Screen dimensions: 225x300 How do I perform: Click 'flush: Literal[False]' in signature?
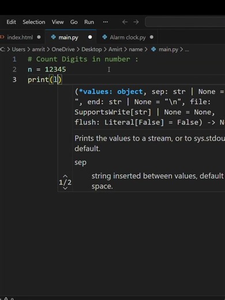click(119, 122)
